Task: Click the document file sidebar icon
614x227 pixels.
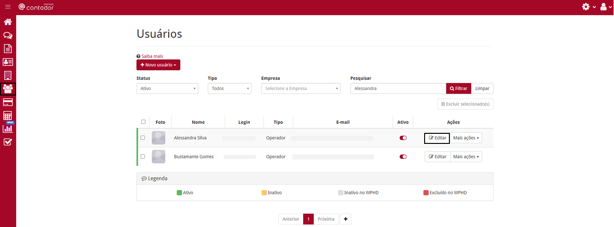Action: pos(8,48)
